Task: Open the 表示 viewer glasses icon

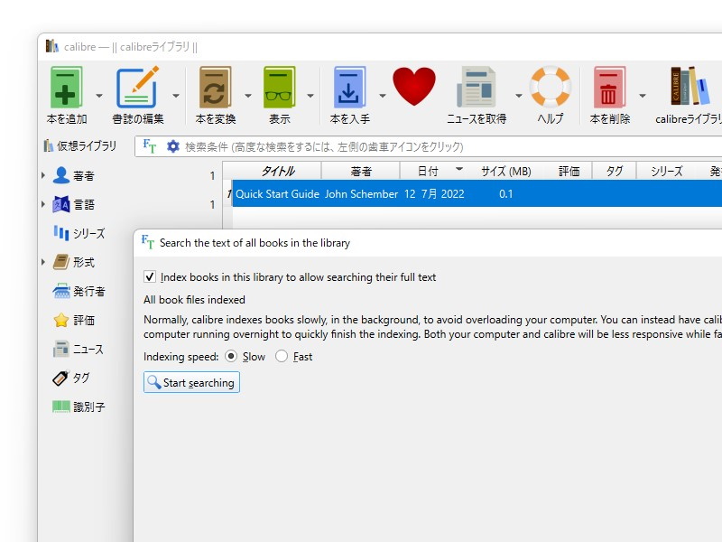Action: click(x=279, y=88)
